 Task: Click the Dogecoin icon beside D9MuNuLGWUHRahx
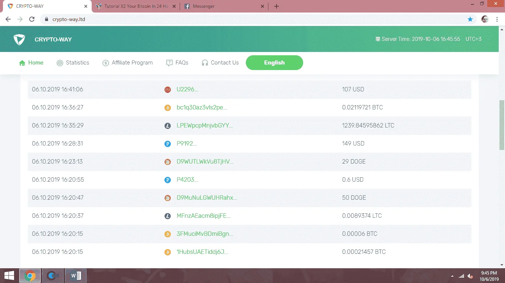coord(167,198)
